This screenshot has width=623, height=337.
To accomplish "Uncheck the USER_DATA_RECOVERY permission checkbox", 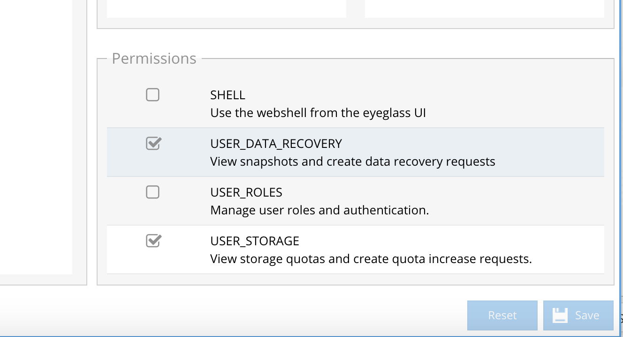I will click(153, 143).
